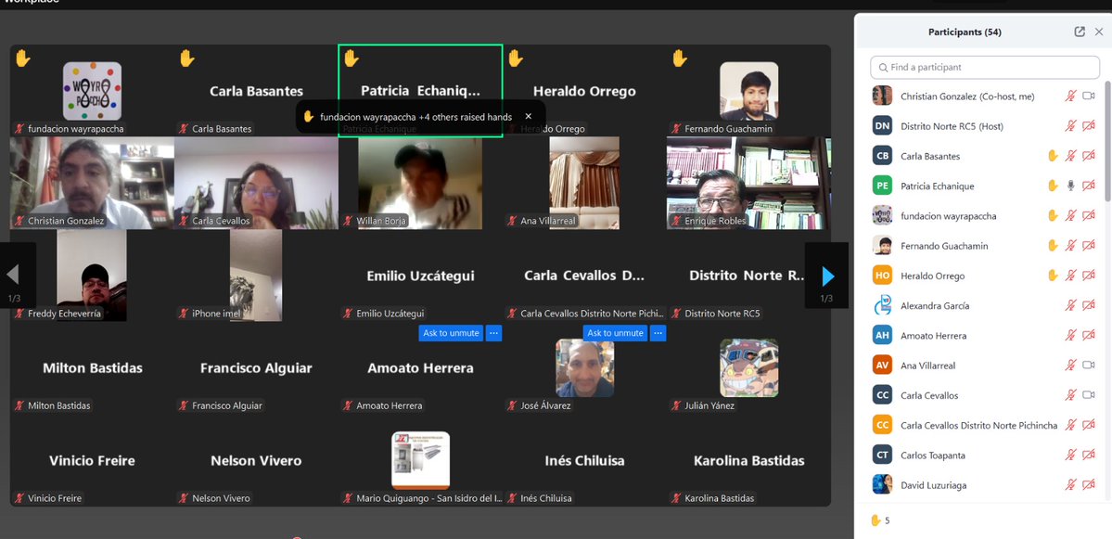Toggle camera icon for Christian Gonzalez in list

(1089, 96)
